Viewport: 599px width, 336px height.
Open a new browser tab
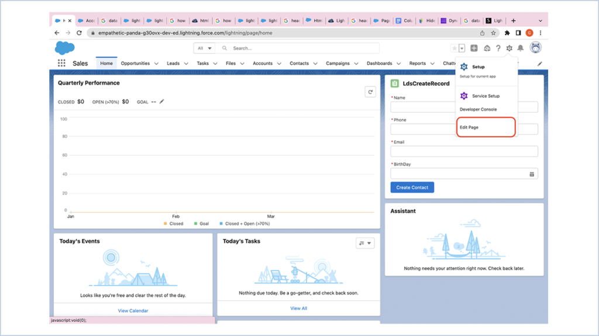514,20
